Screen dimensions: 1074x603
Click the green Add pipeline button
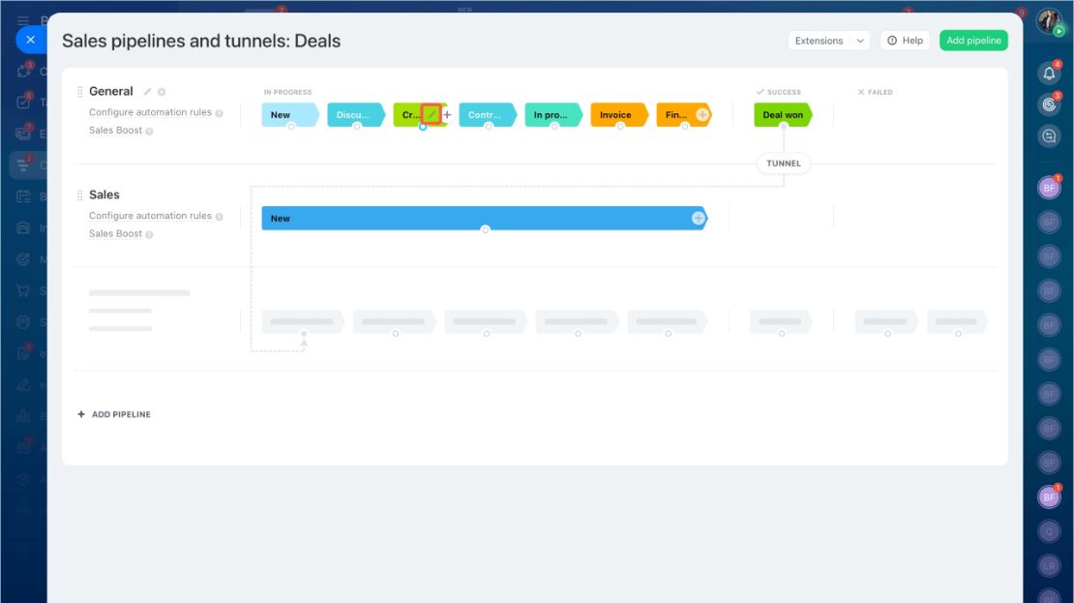click(x=973, y=41)
